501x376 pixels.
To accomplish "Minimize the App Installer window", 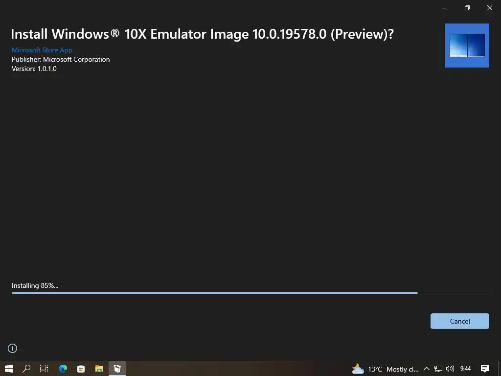I will tap(444, 8).
